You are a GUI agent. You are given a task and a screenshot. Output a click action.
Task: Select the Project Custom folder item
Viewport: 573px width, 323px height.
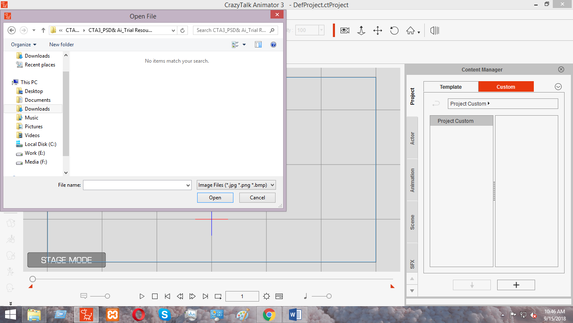pos(461,121)
